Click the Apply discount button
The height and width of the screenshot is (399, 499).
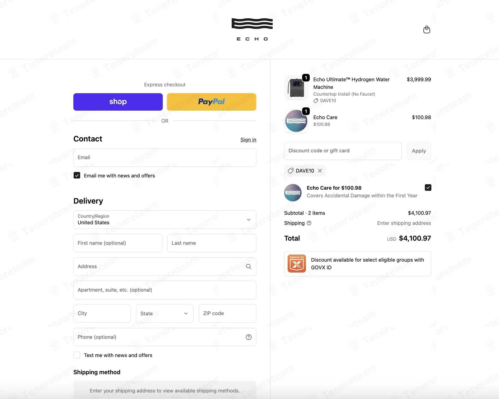tap(419, 151)
